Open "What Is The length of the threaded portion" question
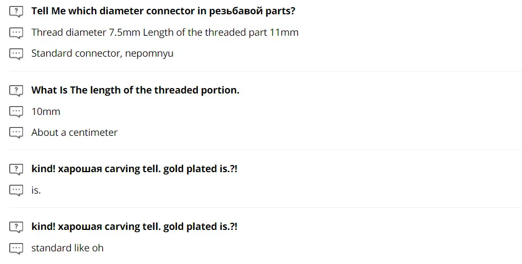The width and height of the screenshot is (522, 264). tap(135, 90)
